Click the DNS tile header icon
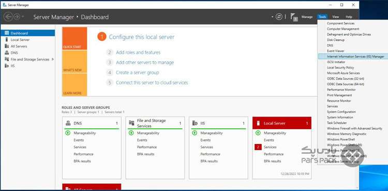 point(68,123)
